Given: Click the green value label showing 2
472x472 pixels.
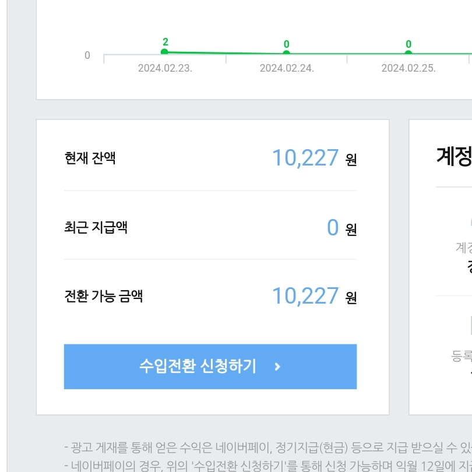Looking at the screenshot, I should click(x=165, y=41).
